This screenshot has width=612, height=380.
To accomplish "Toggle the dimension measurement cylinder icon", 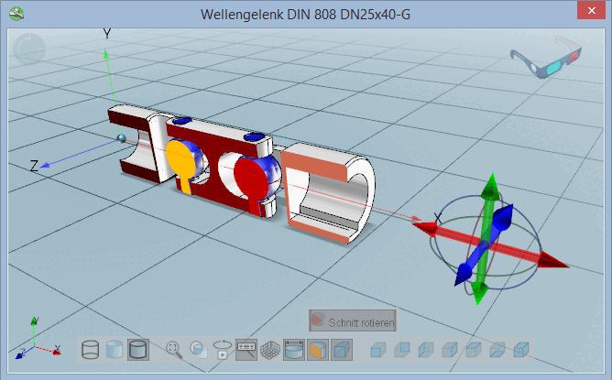I will (294, 350).
